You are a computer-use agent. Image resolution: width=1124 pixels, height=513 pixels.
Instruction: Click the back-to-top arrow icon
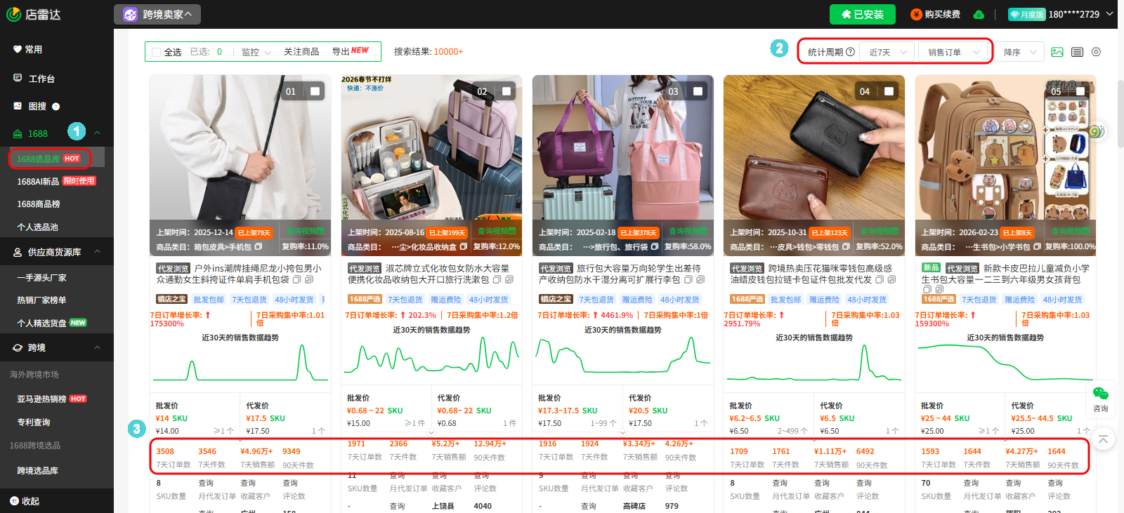click(1103, 439)
